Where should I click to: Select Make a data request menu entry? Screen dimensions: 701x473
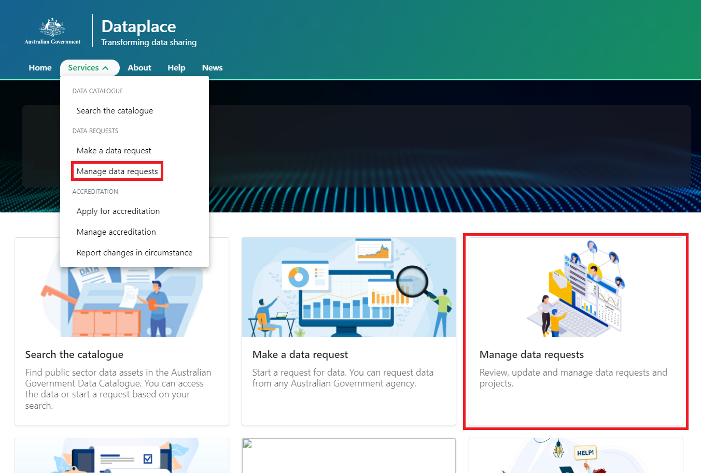click(x=114, y=151)
